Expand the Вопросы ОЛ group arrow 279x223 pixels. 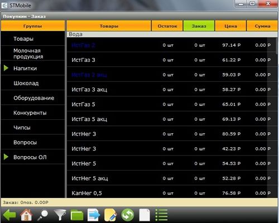(6, 157)
